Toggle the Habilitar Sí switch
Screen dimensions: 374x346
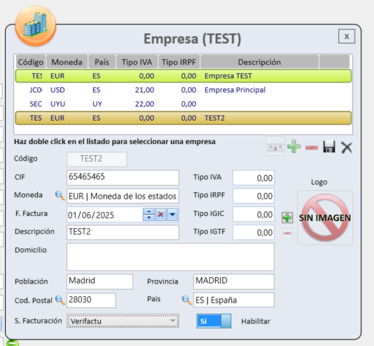[x=214, y=321]
